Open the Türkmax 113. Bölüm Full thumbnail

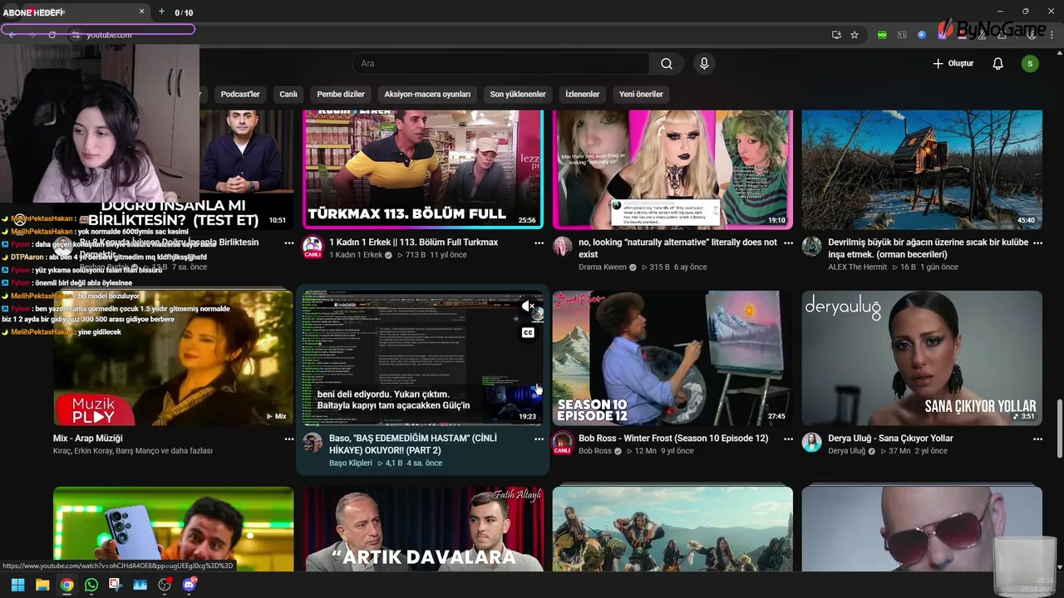tap(422, 169)
